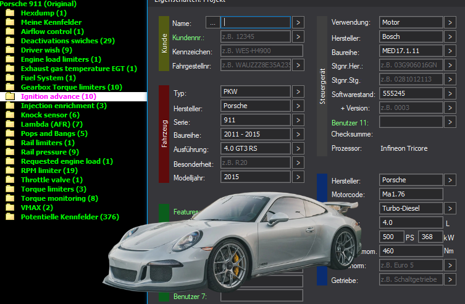This screenshot has height=304, width=465.
Task: Click the Benutzer 11 arrow button
Action: 450,122
